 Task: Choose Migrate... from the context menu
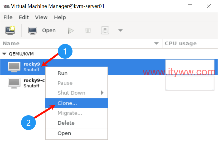[x=76, y=113]
